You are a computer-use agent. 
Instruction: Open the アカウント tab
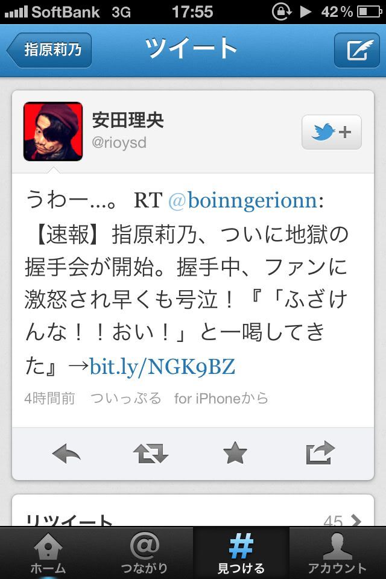(x=337, y=553)
